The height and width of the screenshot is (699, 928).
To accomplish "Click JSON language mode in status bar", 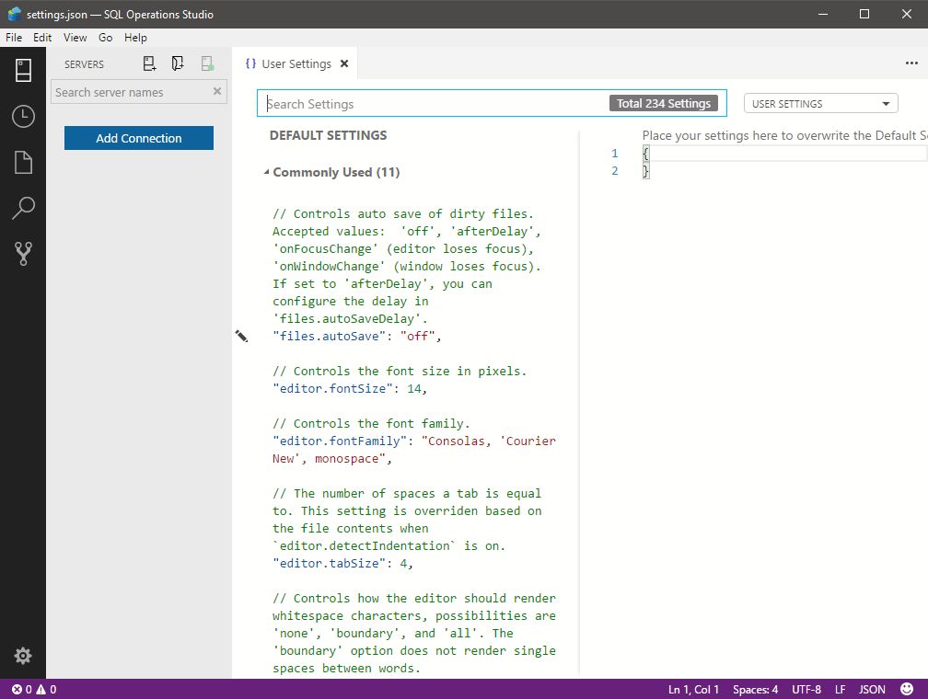I will click(872, 689).
